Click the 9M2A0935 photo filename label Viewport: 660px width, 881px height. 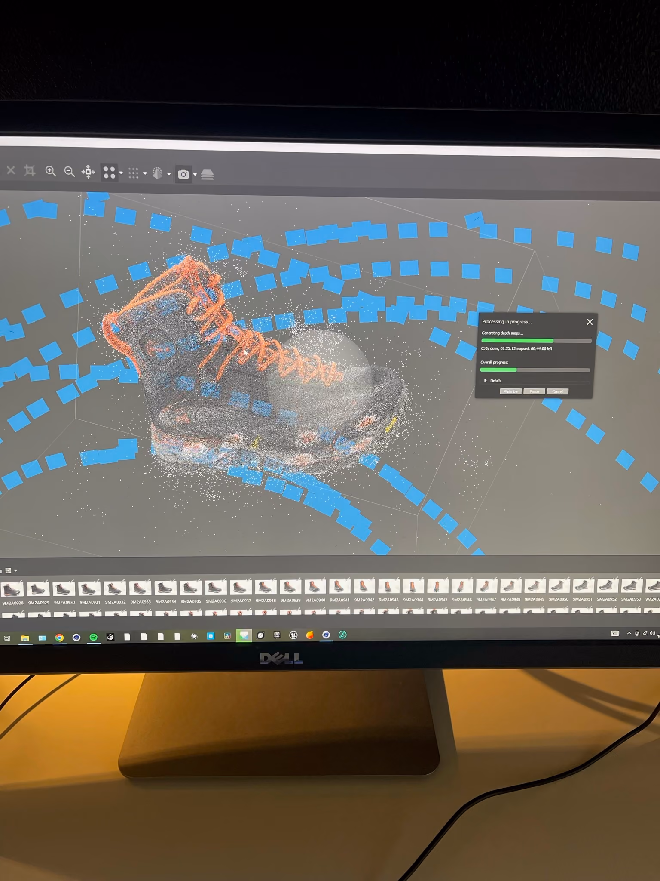(x=191, y=601)
